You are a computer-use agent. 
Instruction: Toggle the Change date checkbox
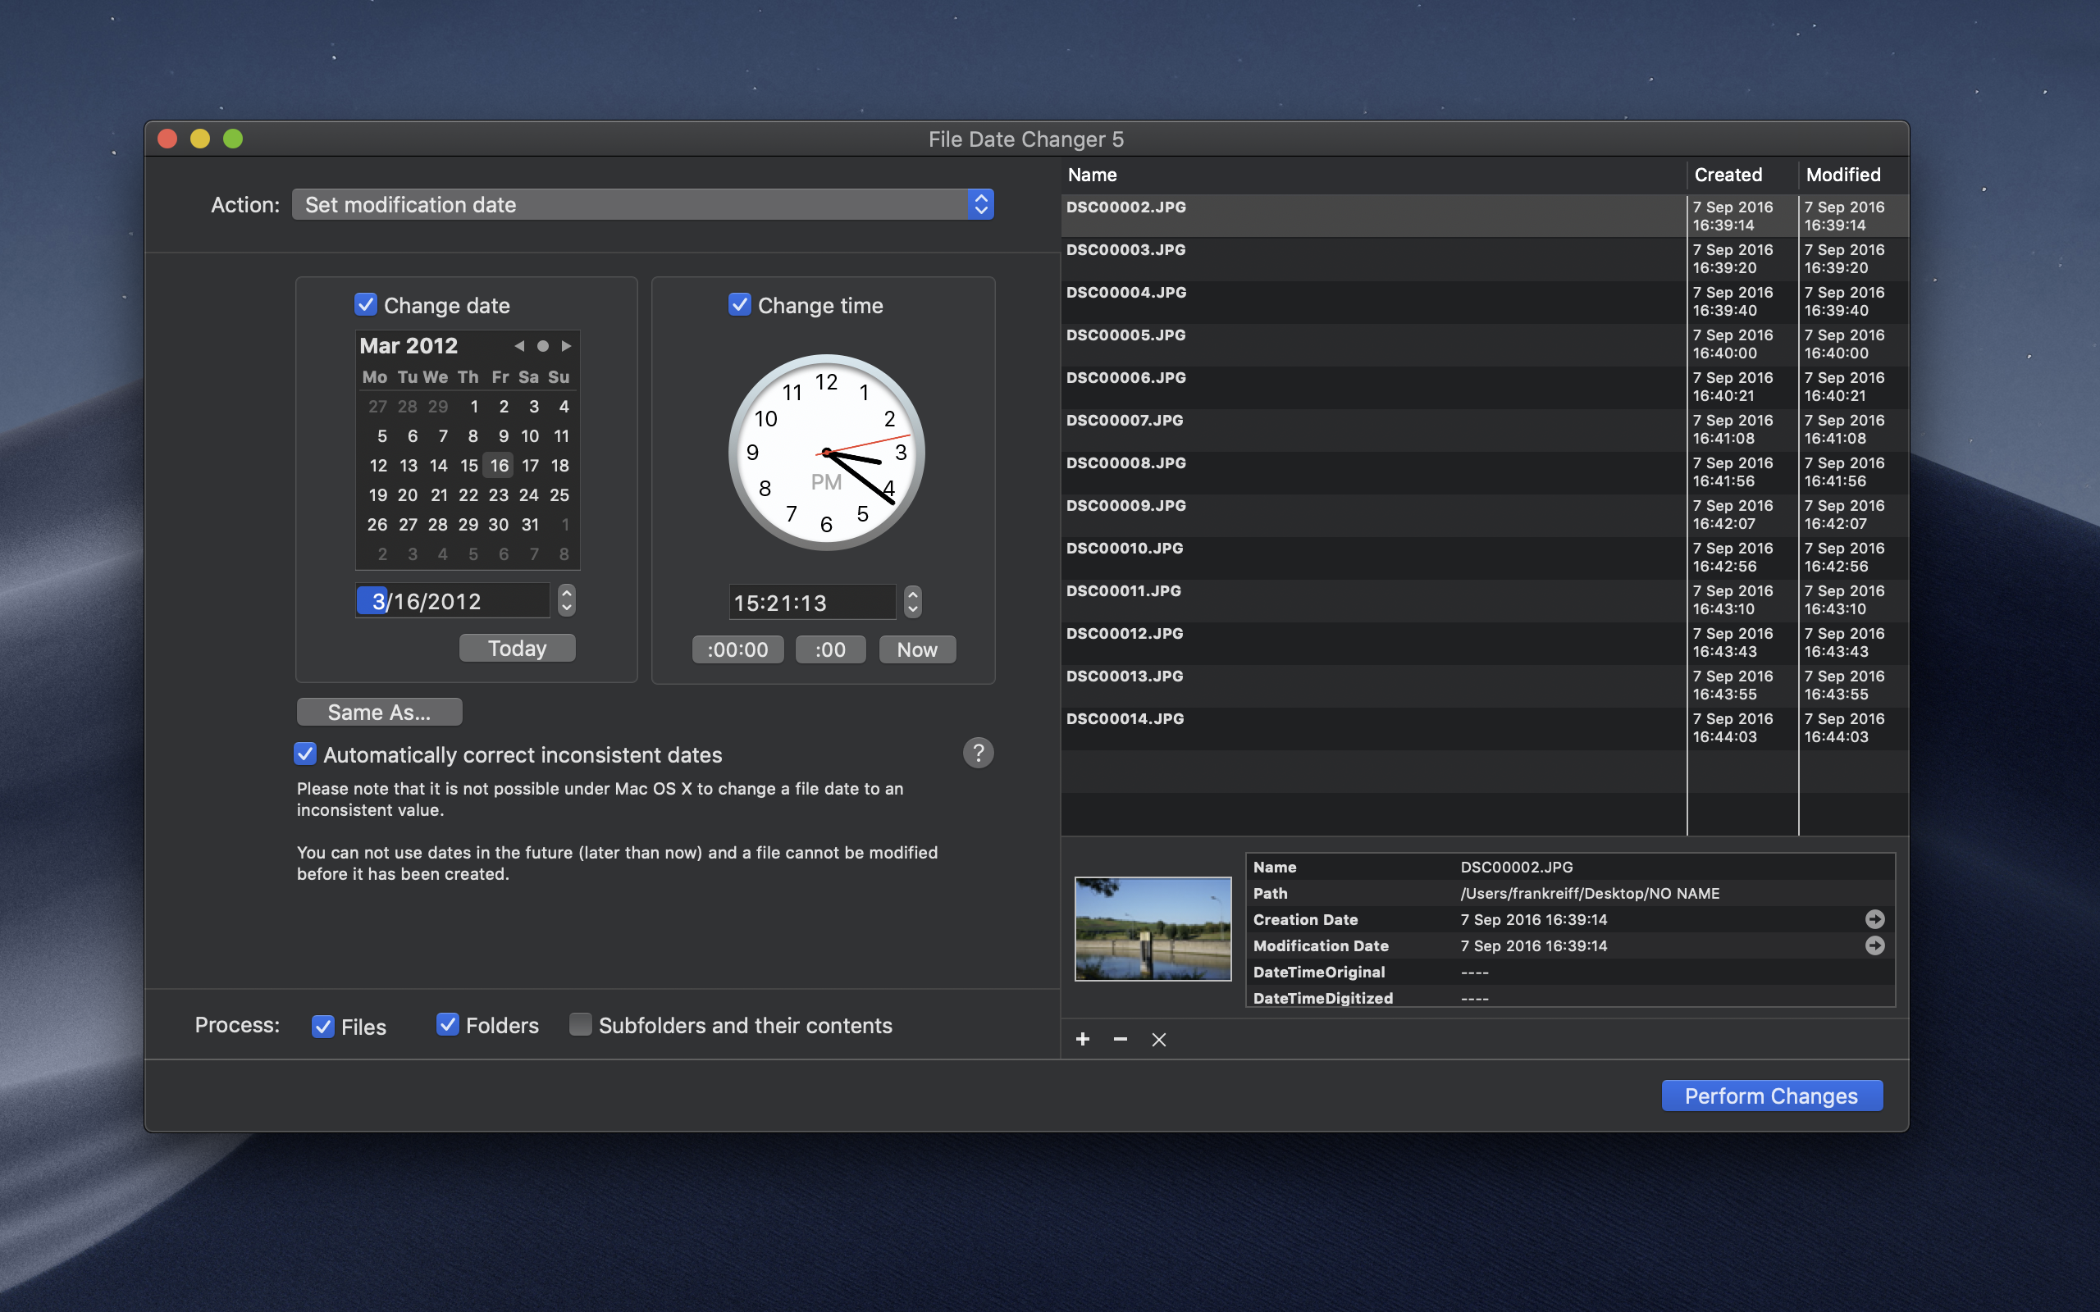(x=365, y=304)
